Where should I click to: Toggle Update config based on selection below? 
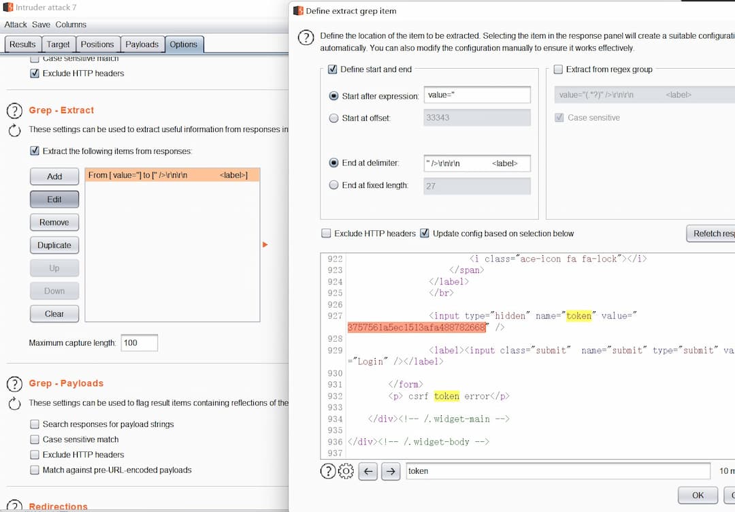pyautogui.click(x=425, y=234)
